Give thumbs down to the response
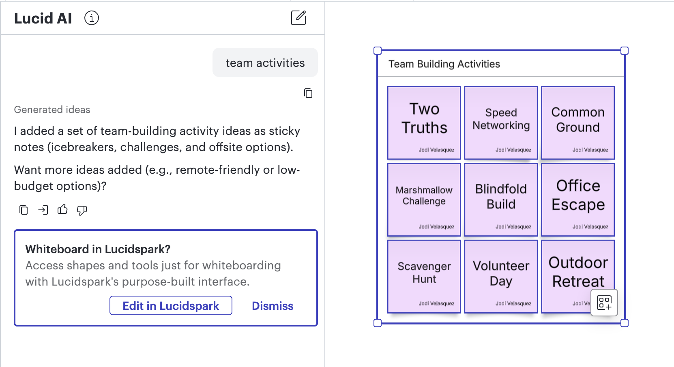 tap(82, 210)
